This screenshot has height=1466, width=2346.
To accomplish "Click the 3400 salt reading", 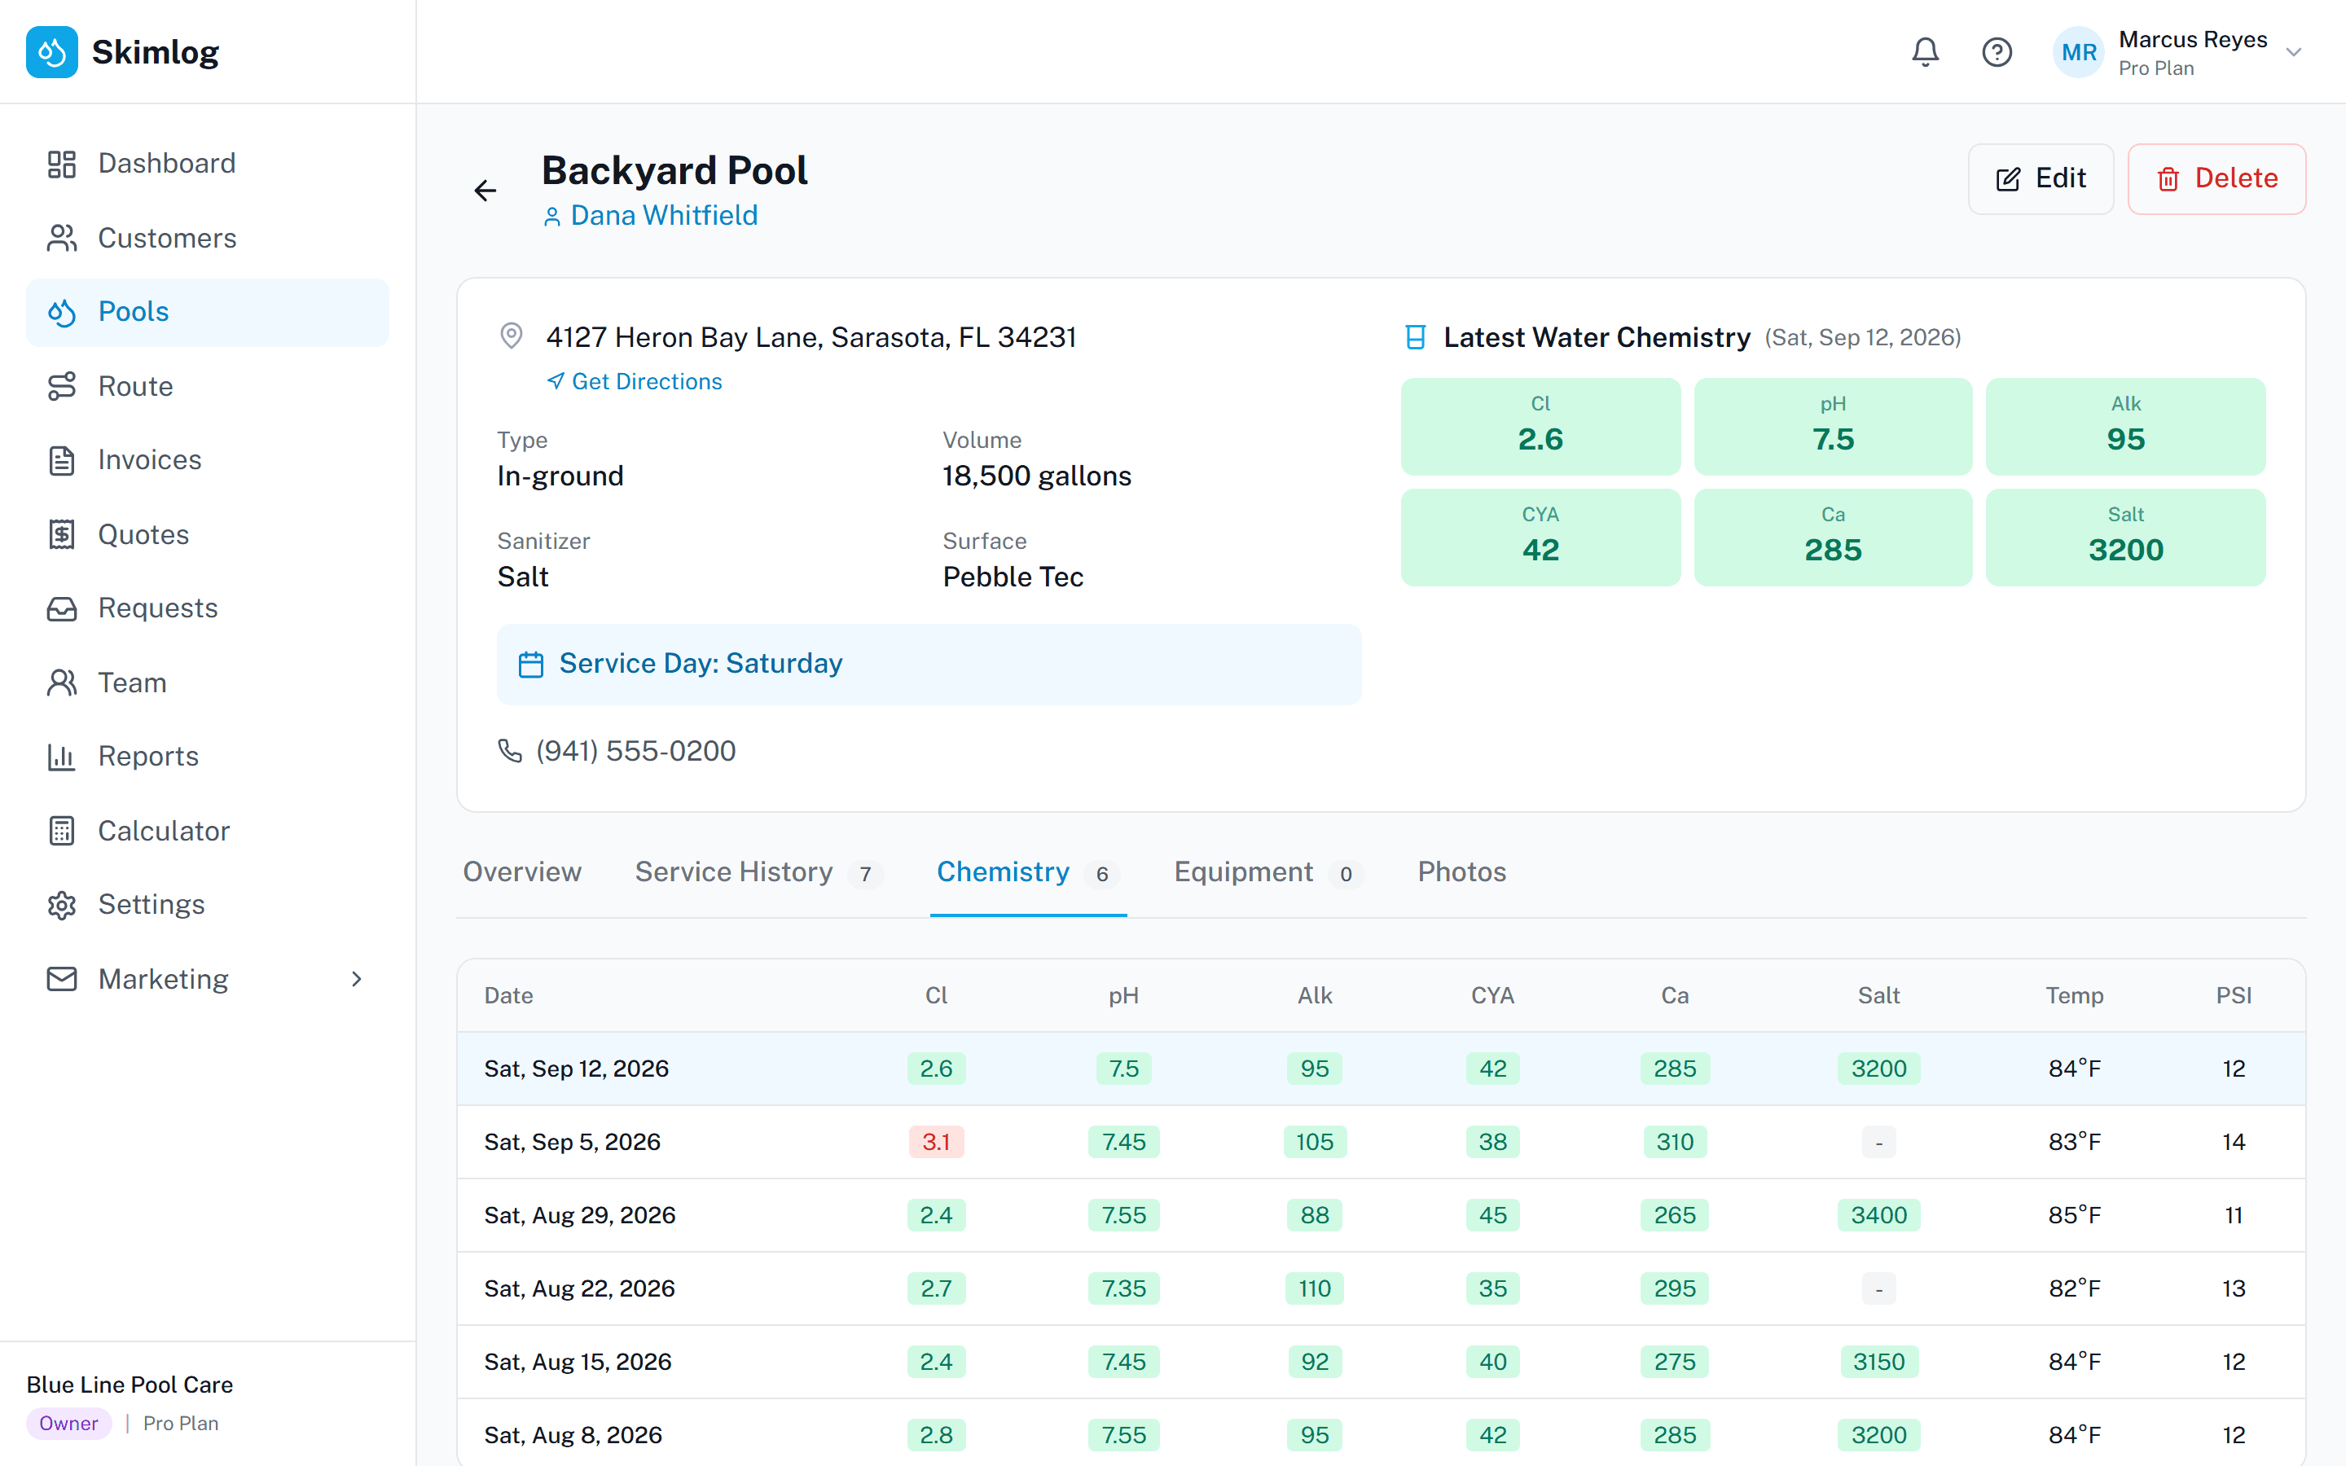I will [1878, 1215].
